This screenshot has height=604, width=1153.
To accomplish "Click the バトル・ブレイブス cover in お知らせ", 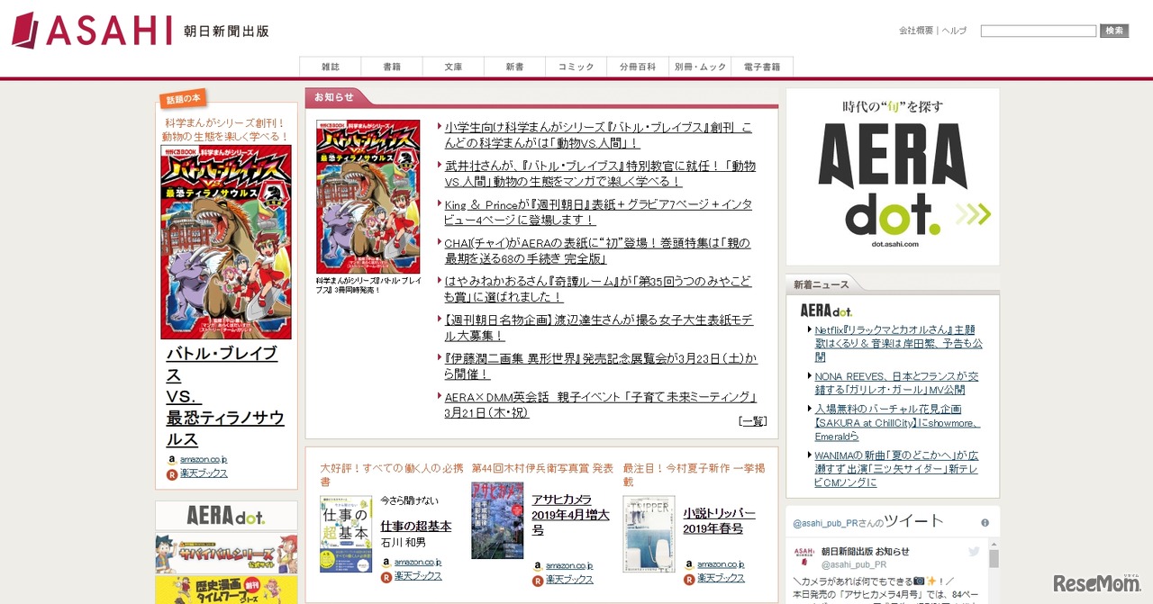I will pyautogui.click(x=368, y=196).
